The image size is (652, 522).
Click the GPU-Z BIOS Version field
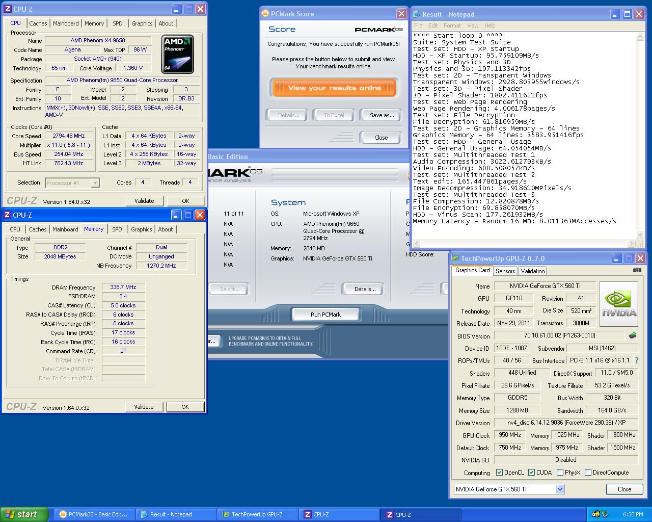click(x=559, y=335)
